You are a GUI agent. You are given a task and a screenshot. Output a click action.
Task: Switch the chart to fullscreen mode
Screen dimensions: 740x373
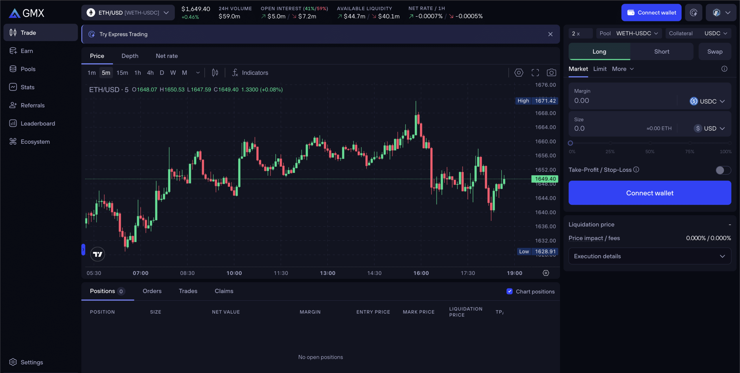point(535,73)
